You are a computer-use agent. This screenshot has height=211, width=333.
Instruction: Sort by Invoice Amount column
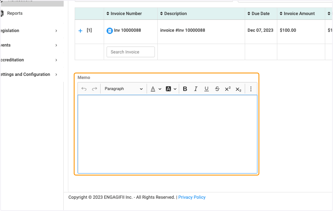tap(297, 14)
